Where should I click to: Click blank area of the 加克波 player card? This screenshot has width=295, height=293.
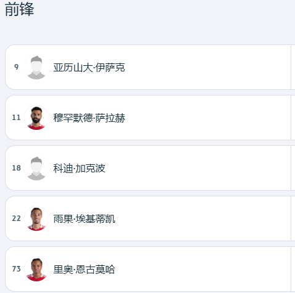click(x=206, y=168)
